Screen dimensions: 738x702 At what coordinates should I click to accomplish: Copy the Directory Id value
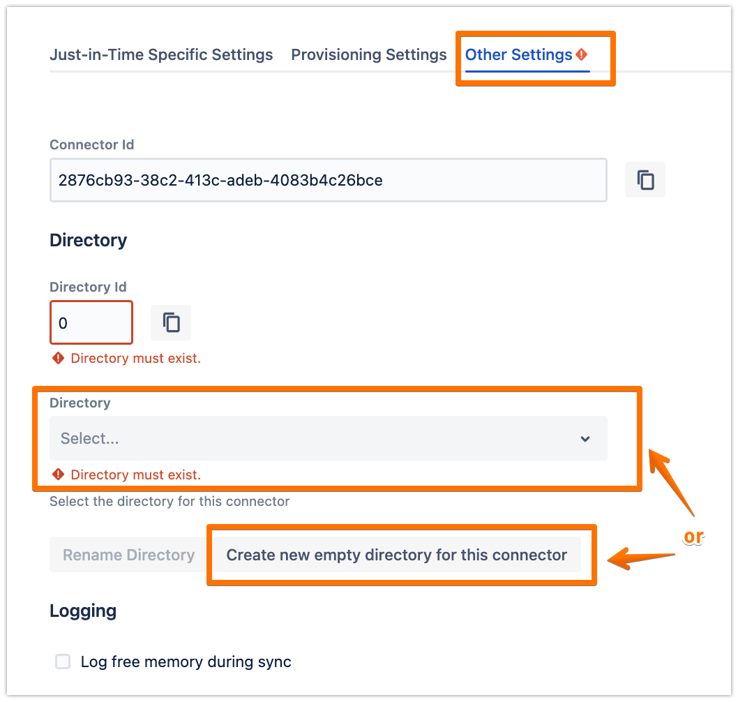tap(171, 322)
